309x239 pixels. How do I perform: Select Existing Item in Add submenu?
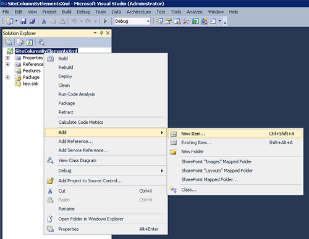235,142
